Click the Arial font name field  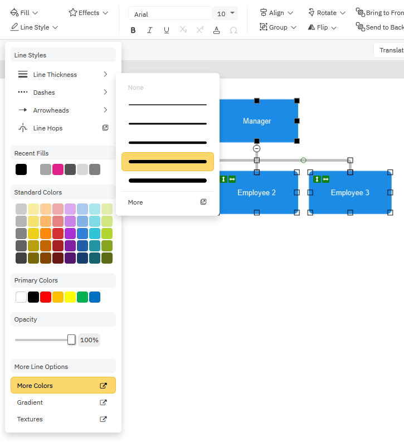[170, 13]
